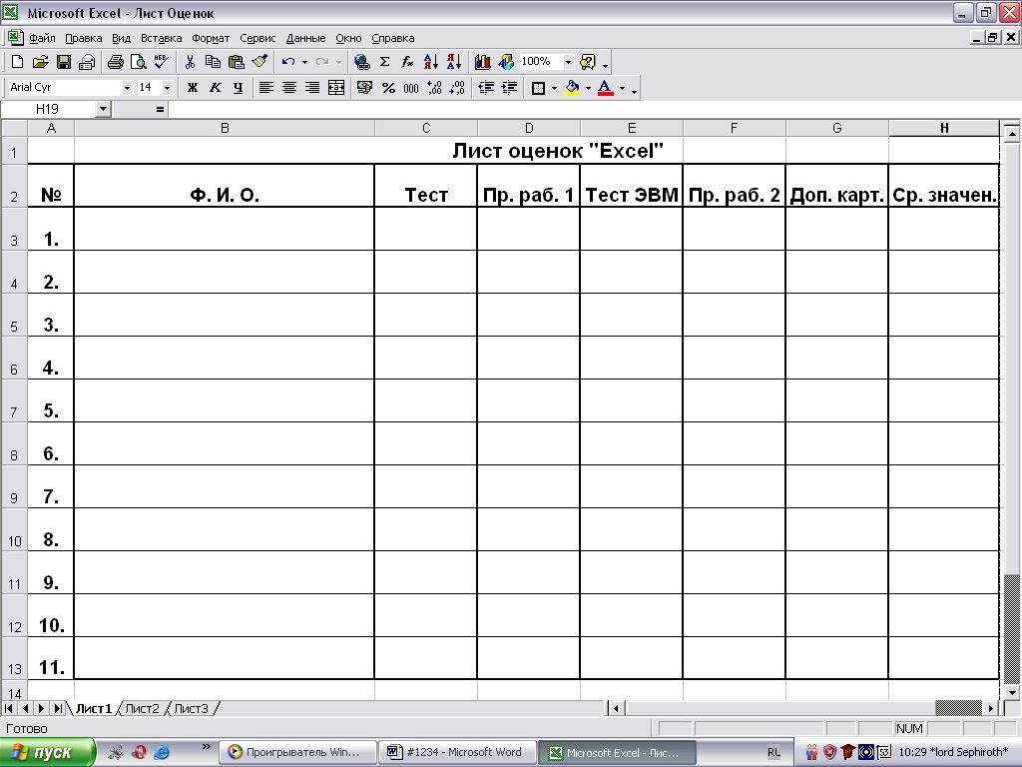Screen dimensions: 1022x767
Task: Toggle align left formatting
Action: click(265, 88)
